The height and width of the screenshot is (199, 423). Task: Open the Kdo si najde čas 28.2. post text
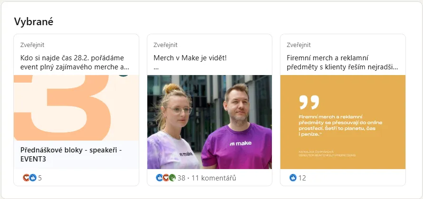(x=75, y=62)
